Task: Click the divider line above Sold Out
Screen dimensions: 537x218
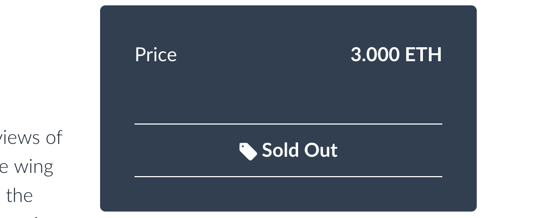Action: (288, 124)
